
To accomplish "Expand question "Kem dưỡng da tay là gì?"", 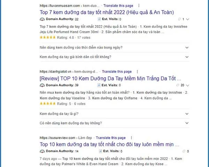I will 115,114.
